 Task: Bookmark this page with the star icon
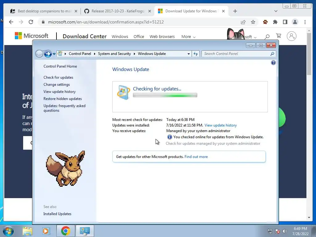coord(253,22)
